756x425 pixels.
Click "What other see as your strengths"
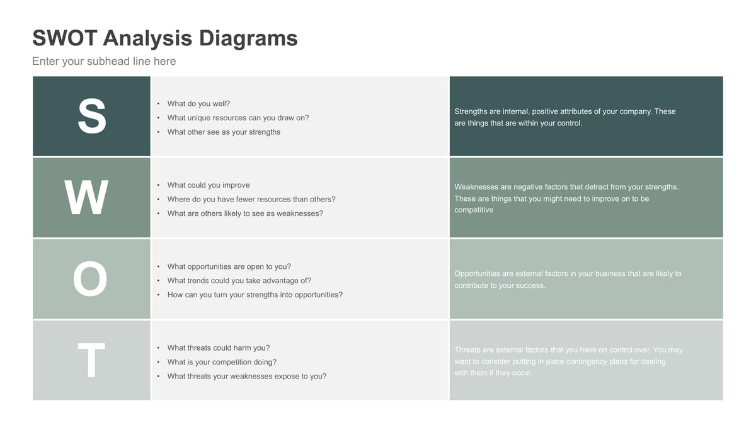224,132
